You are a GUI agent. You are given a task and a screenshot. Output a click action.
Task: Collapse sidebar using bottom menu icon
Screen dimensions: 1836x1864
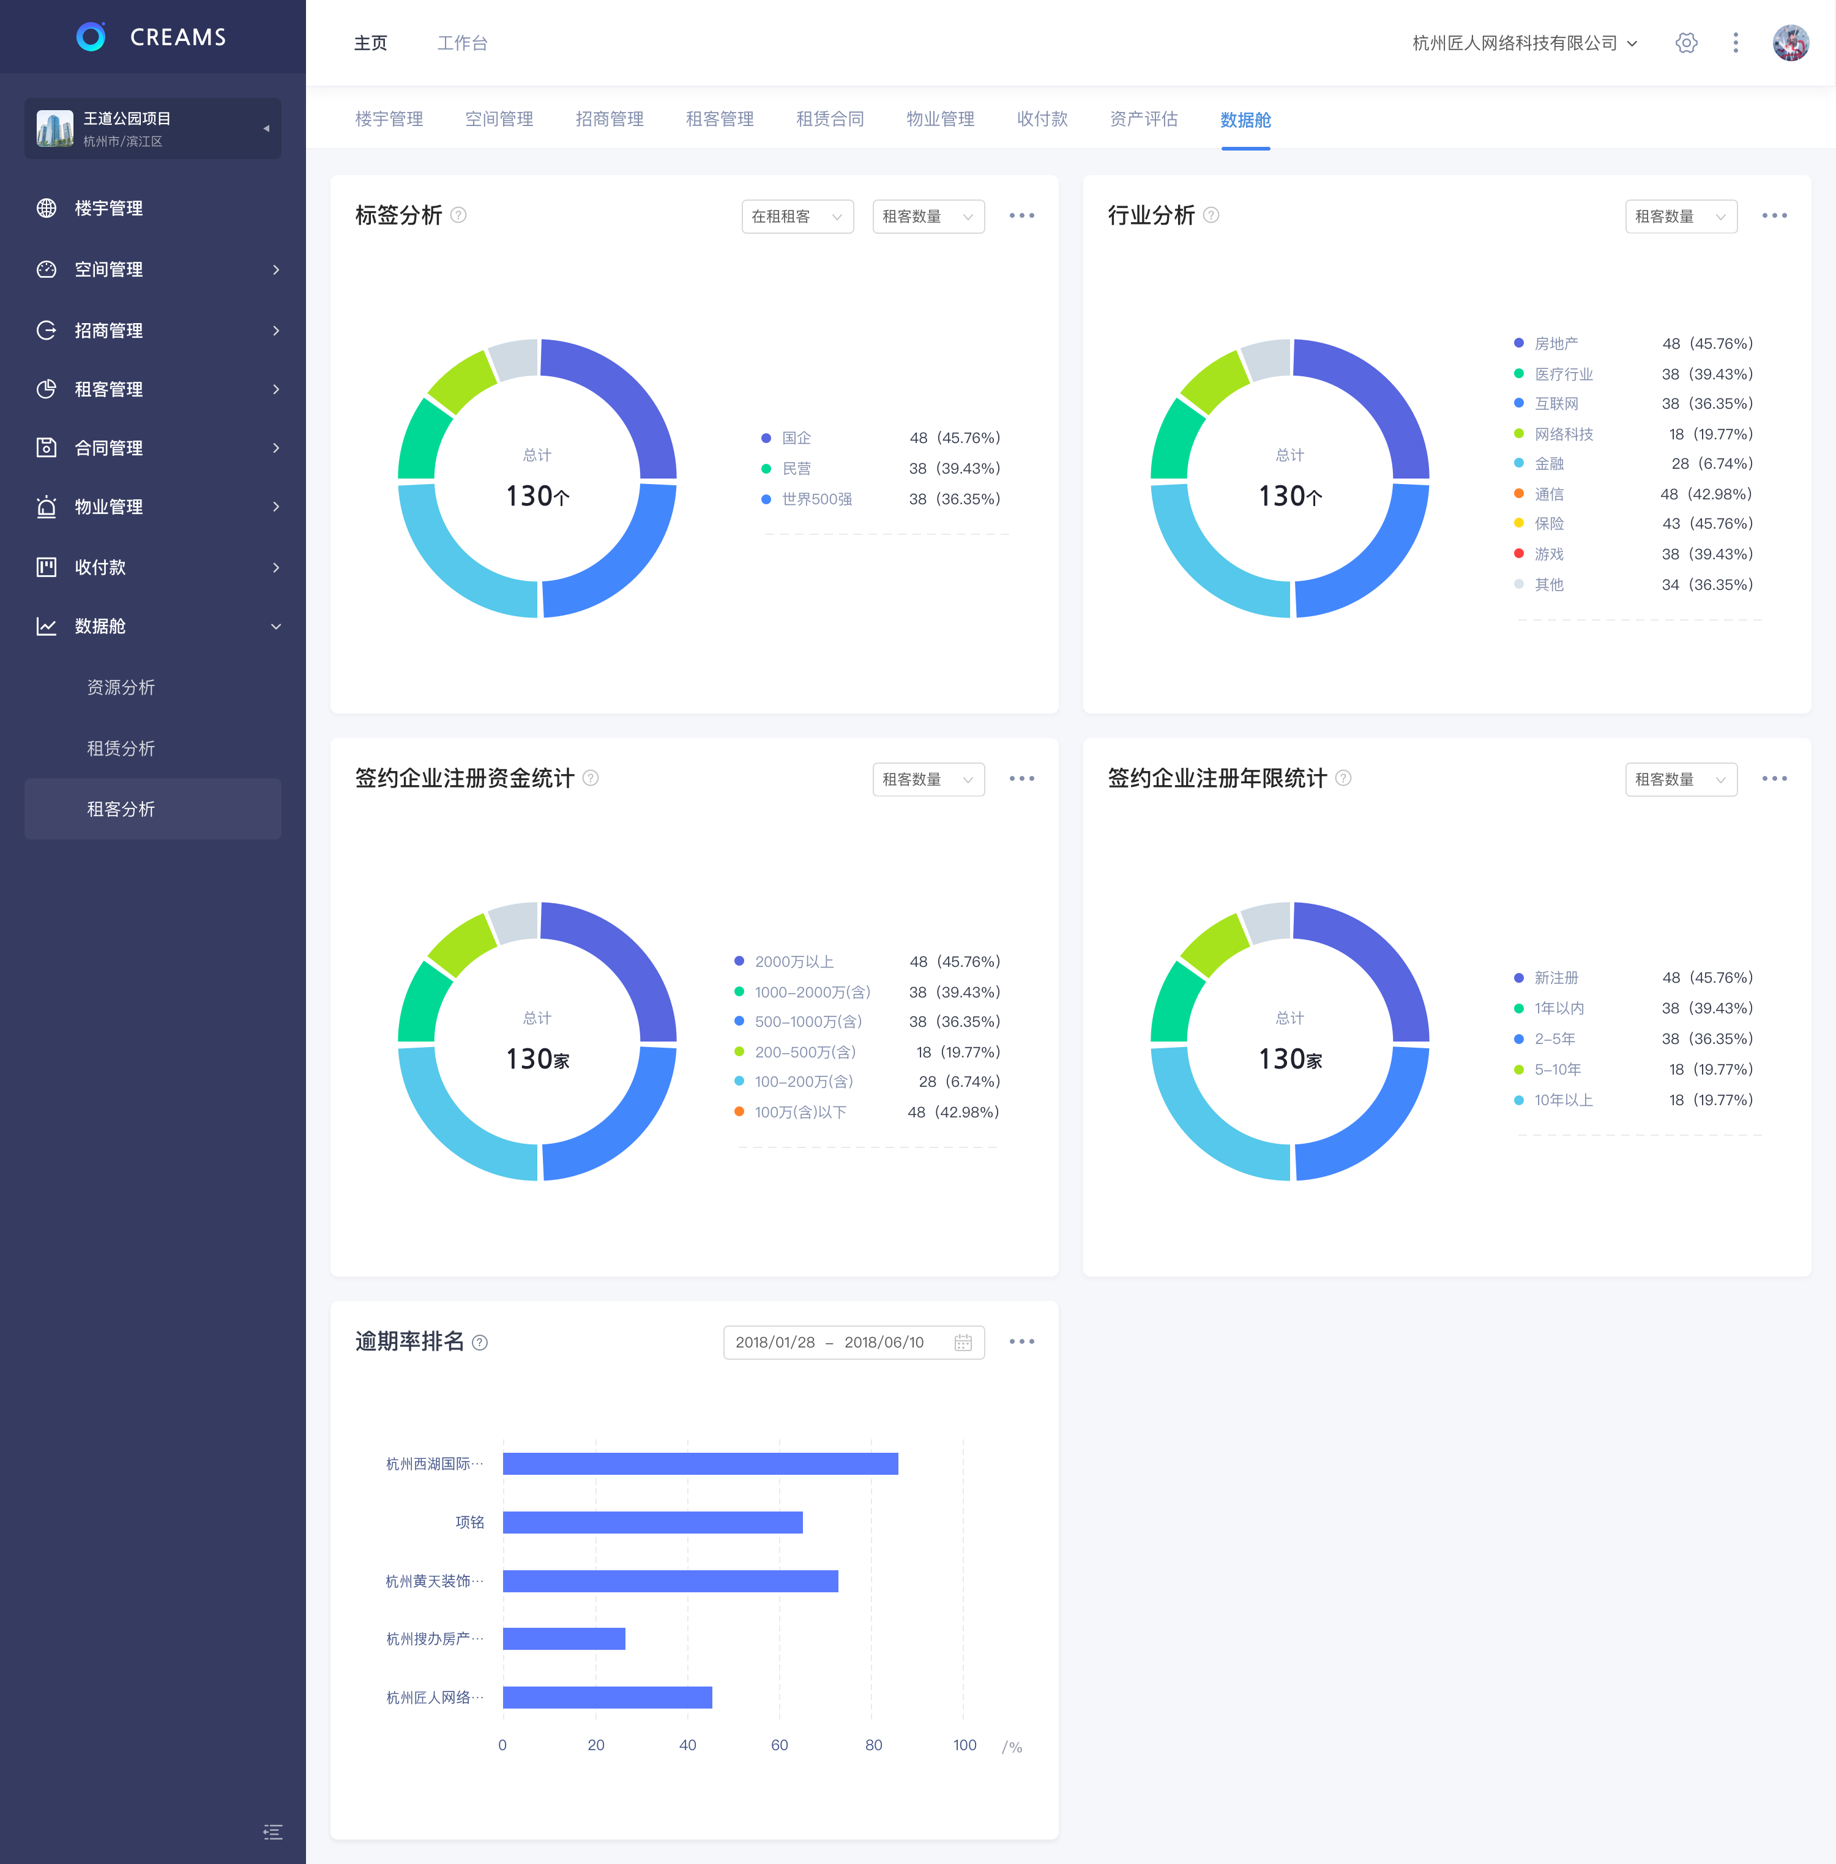(273, 1831)
